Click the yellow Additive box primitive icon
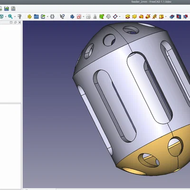 coord(161,17)
